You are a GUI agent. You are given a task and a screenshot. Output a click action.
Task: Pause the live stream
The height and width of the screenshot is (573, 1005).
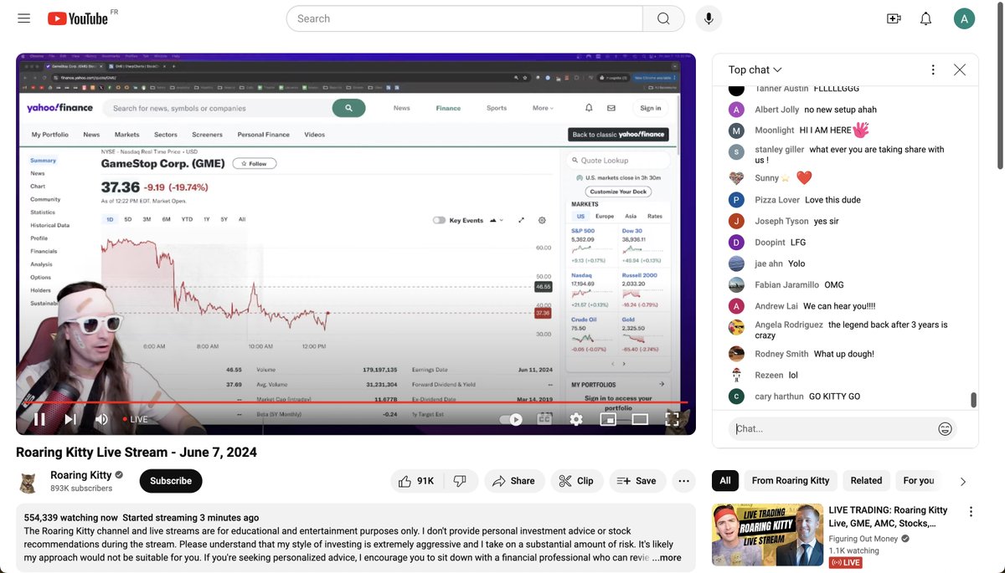pyautogui.click(x=39, y=419)
